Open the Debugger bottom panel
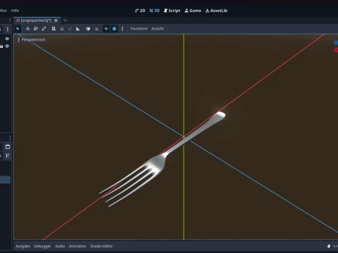Screen dimensions: 338x253 tap(42, 246)
